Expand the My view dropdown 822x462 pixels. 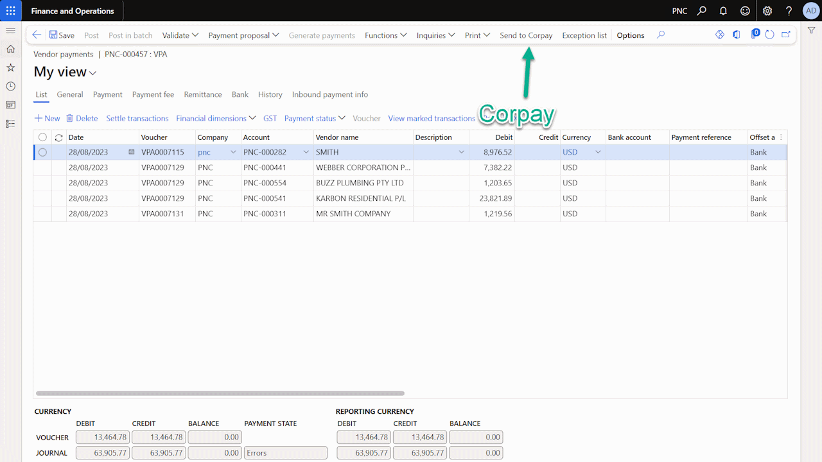[92, 73]
